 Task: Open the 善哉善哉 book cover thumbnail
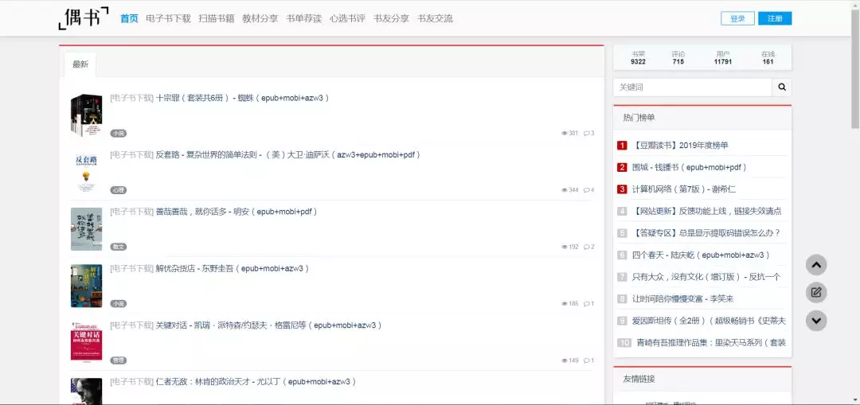[x=86, y=229]
